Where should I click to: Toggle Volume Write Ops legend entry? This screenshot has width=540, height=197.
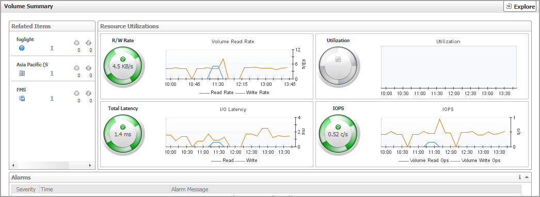(475, 160)
